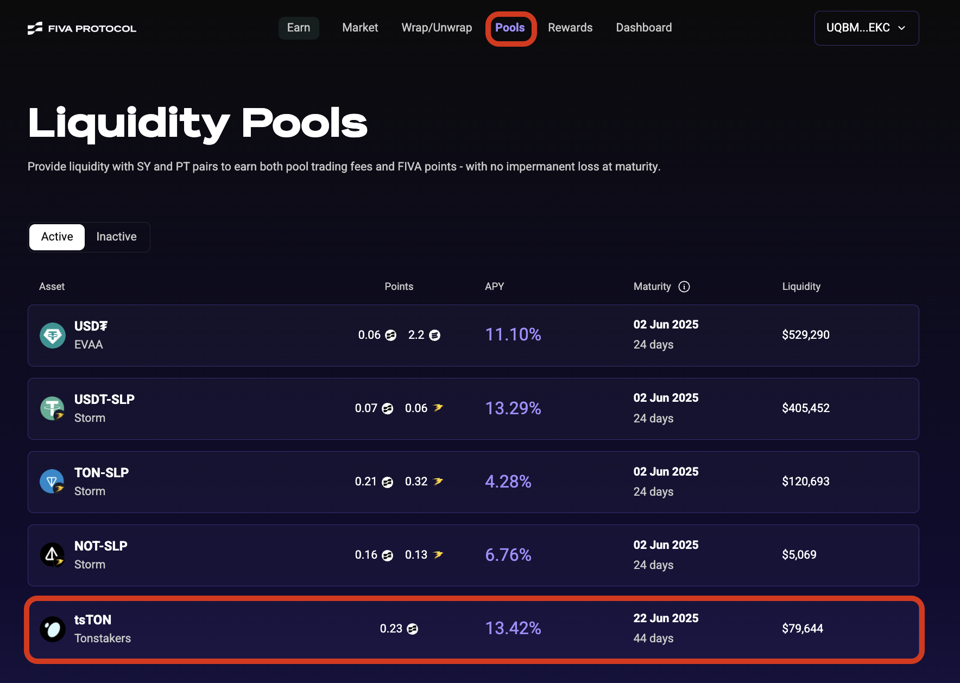Open the Wrap/Unwrap page
The height and width of the screenshot is (683, 960).
(x=437, y=28)
